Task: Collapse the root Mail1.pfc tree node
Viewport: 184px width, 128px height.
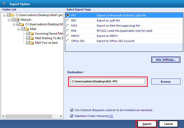Action: [x=5, y=15]
